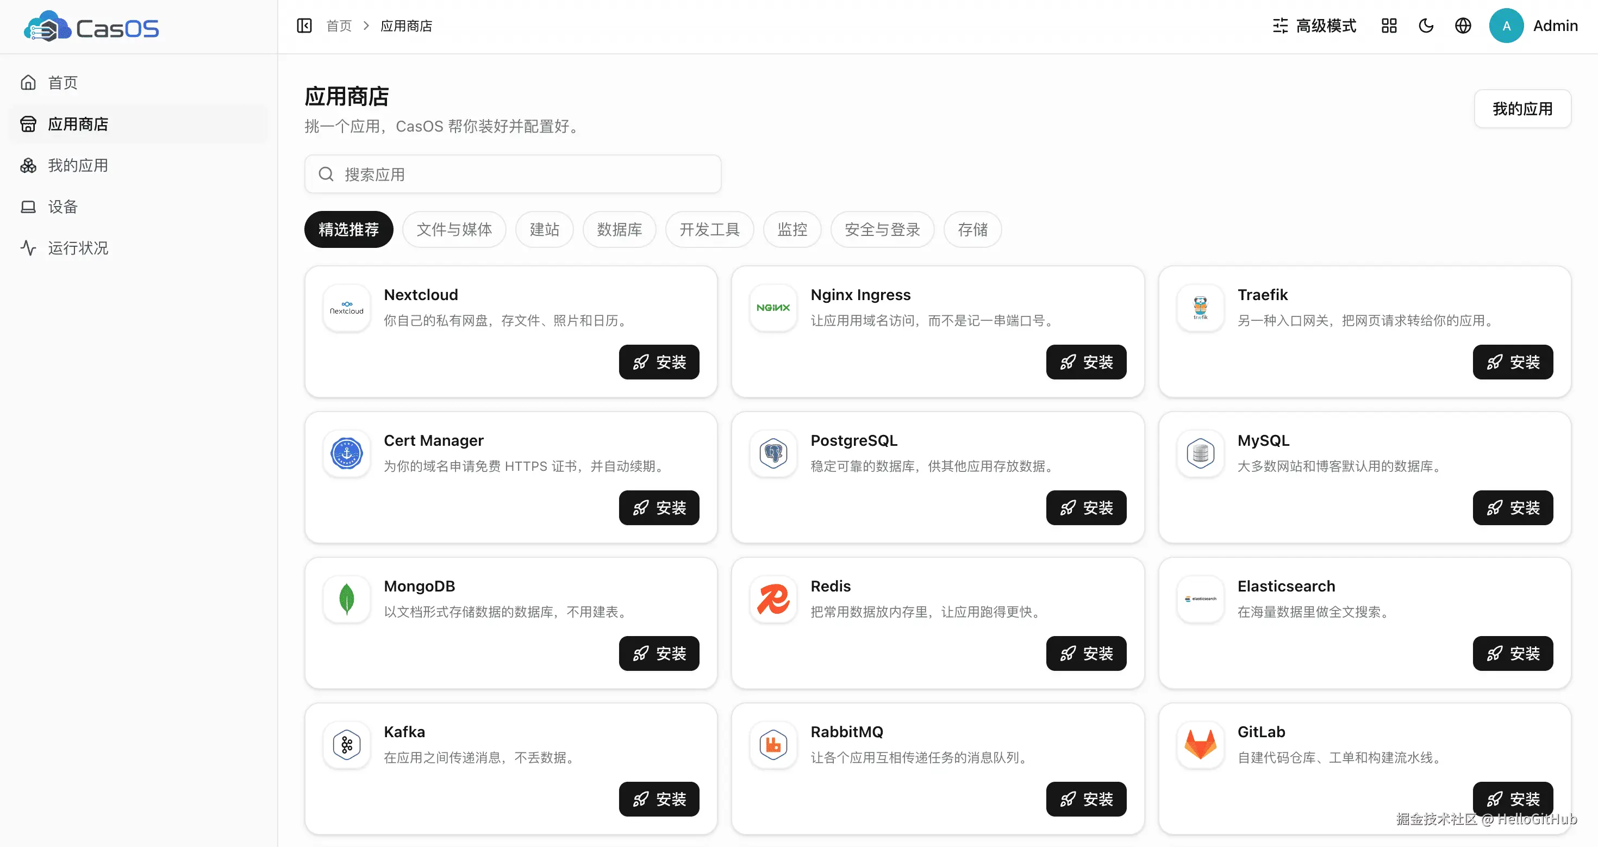Click the Elasticsearch card title
The image size is (1598, 847).
(1286, 587)
